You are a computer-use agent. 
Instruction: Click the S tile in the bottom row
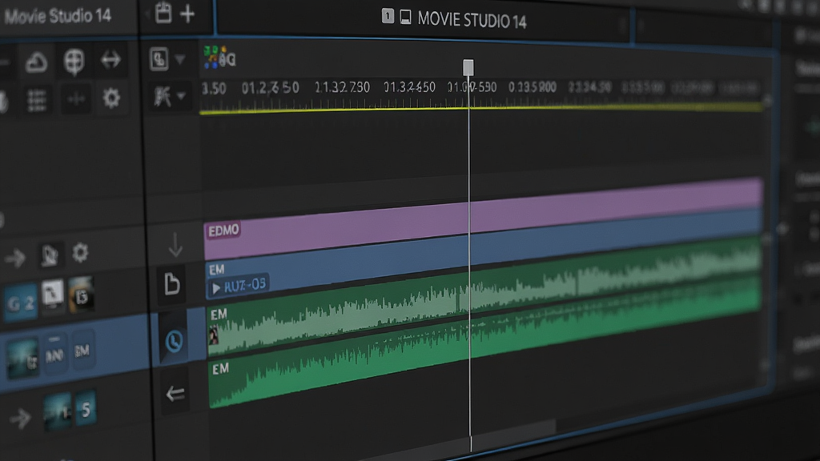[85, 408]
